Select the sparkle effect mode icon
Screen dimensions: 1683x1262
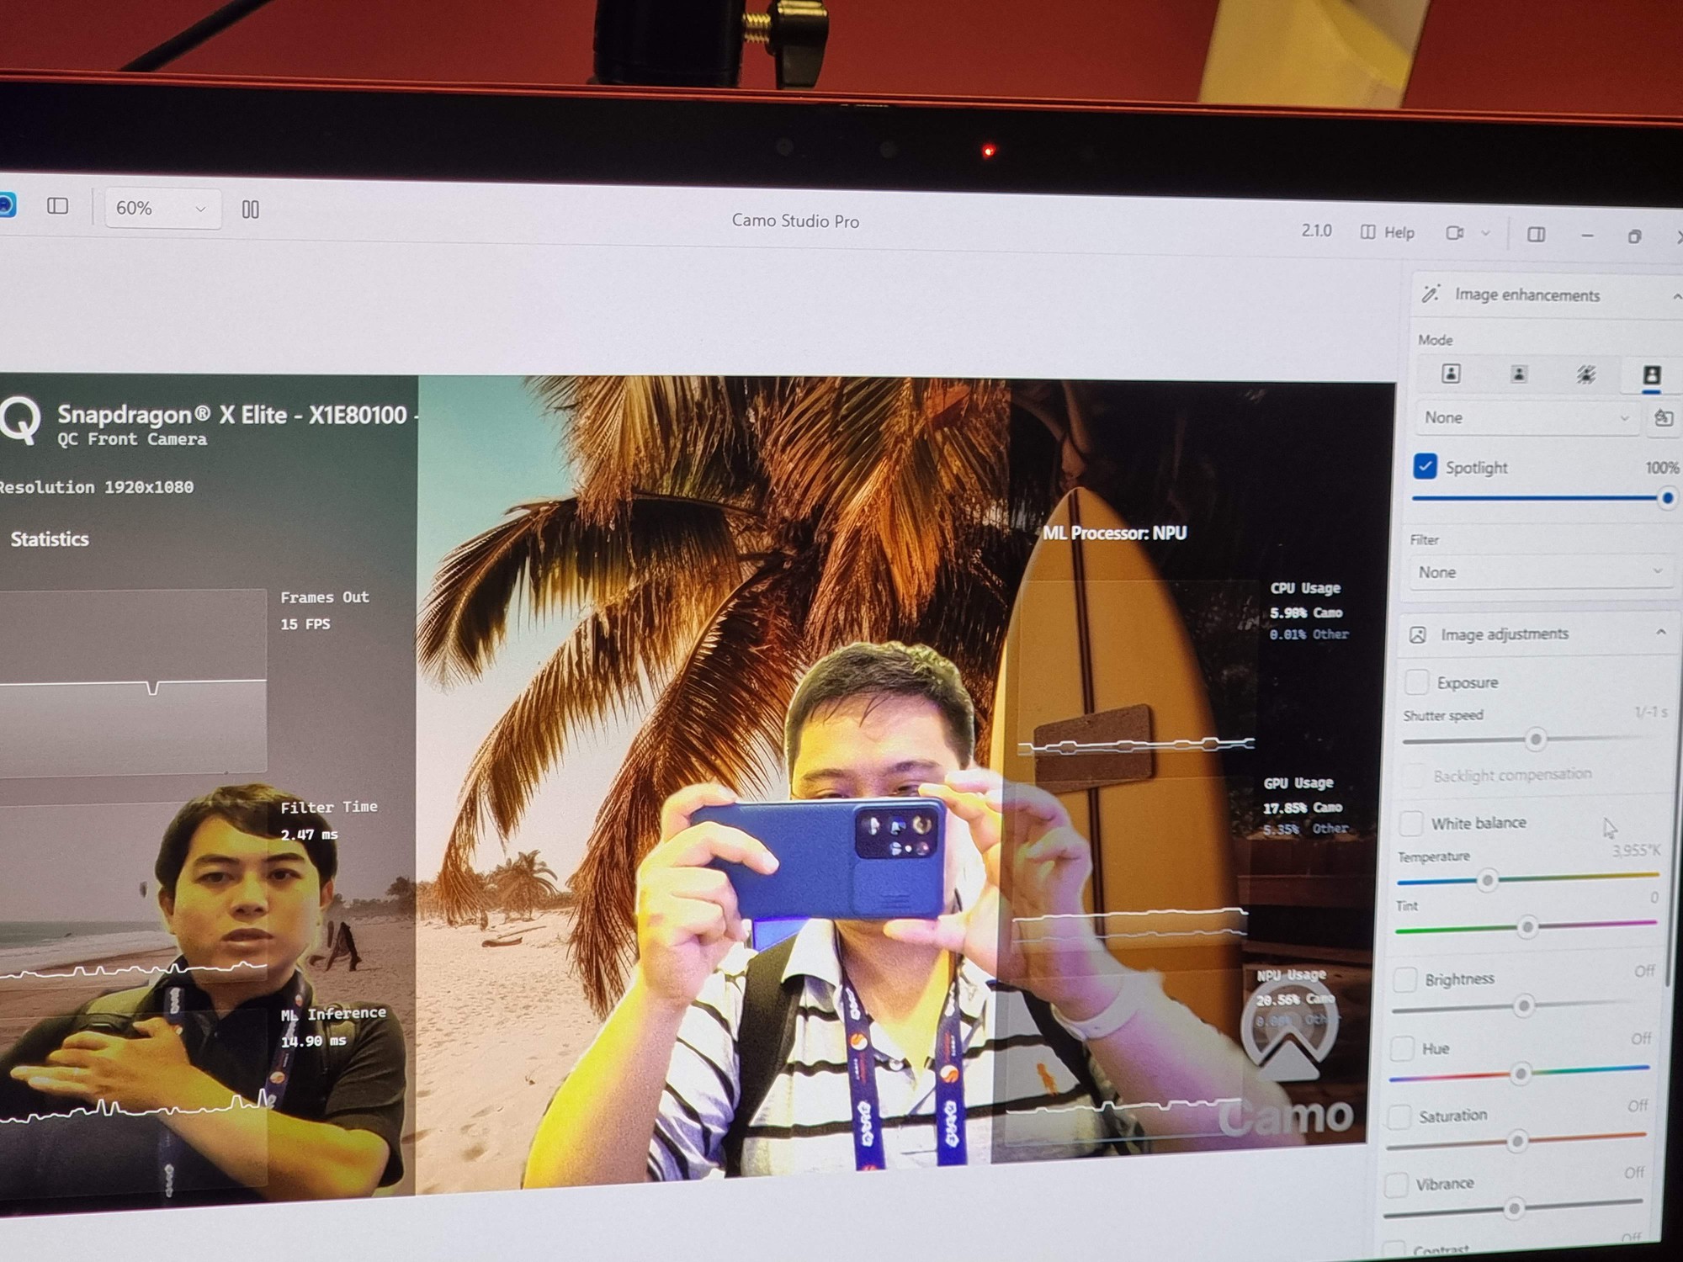(x=1585, y=374)
